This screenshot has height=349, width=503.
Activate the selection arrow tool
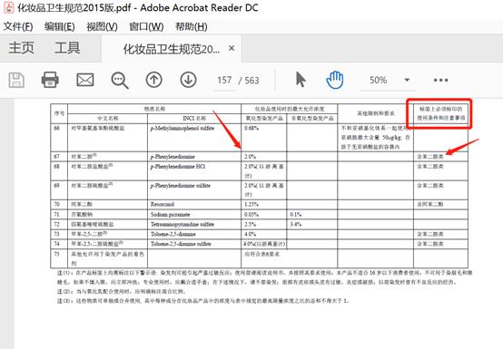click(301, 80)
